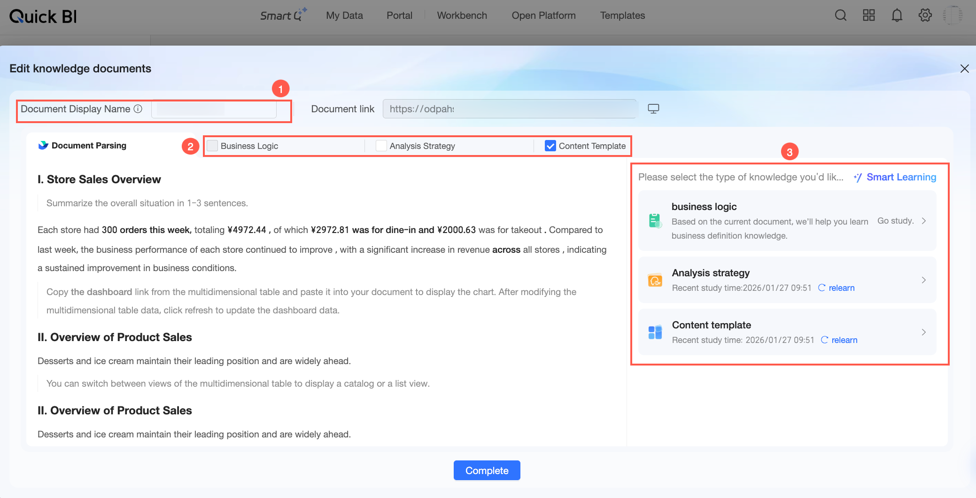Click the info icon beside Document Display Name
This screenshot has width=976, height=498.
138,109
